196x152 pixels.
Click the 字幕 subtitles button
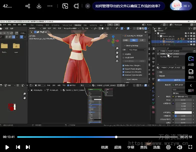pos(131,147)
